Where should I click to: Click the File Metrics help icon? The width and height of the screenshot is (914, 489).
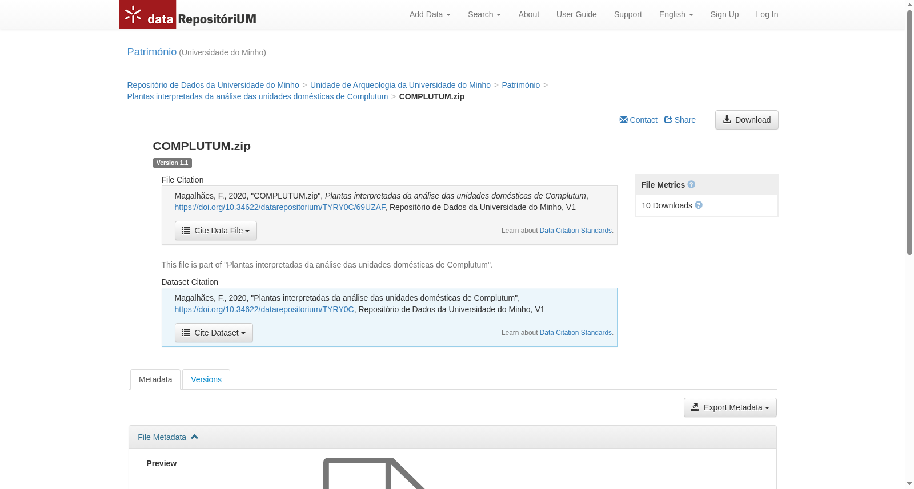click(691, 184)
